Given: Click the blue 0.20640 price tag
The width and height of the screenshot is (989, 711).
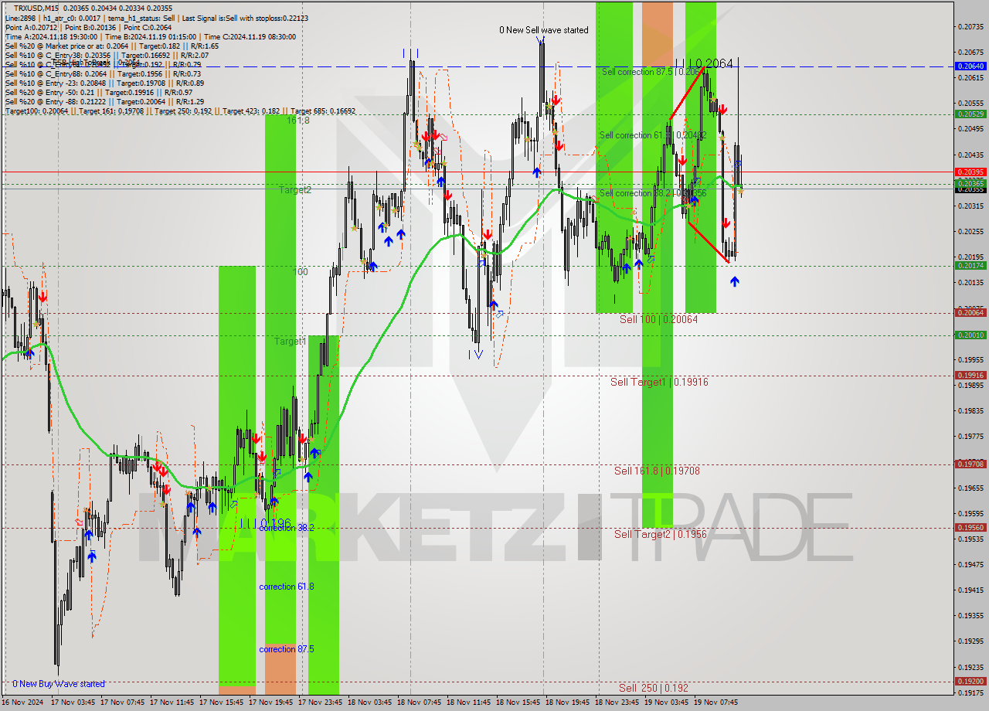Looking at the screenshot, I should click(970, 66).
